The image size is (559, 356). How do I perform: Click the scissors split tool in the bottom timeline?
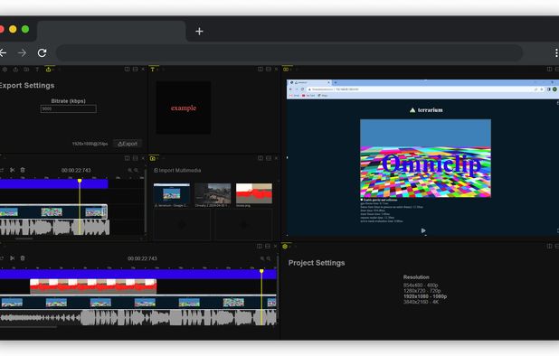[x=13, y=258]
